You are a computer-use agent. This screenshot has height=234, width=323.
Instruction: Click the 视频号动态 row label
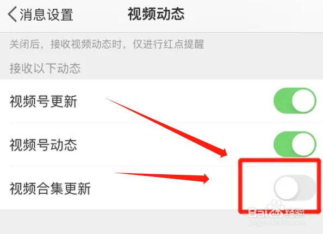(44, 145)
